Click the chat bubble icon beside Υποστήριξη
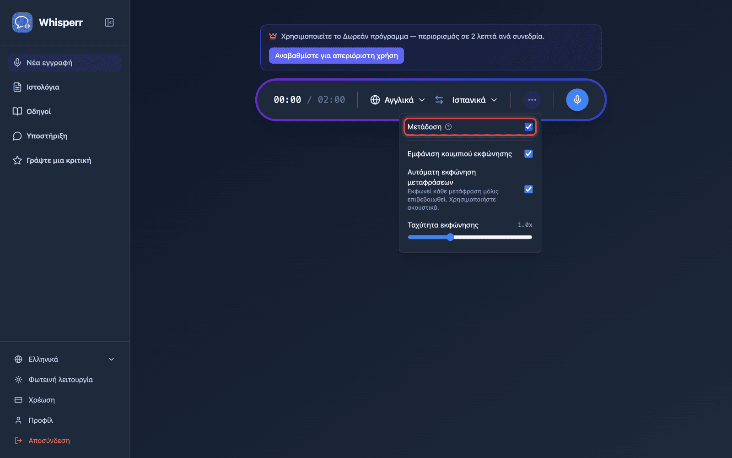Screen dimensions: 732x458 click(x=17, y=136)
